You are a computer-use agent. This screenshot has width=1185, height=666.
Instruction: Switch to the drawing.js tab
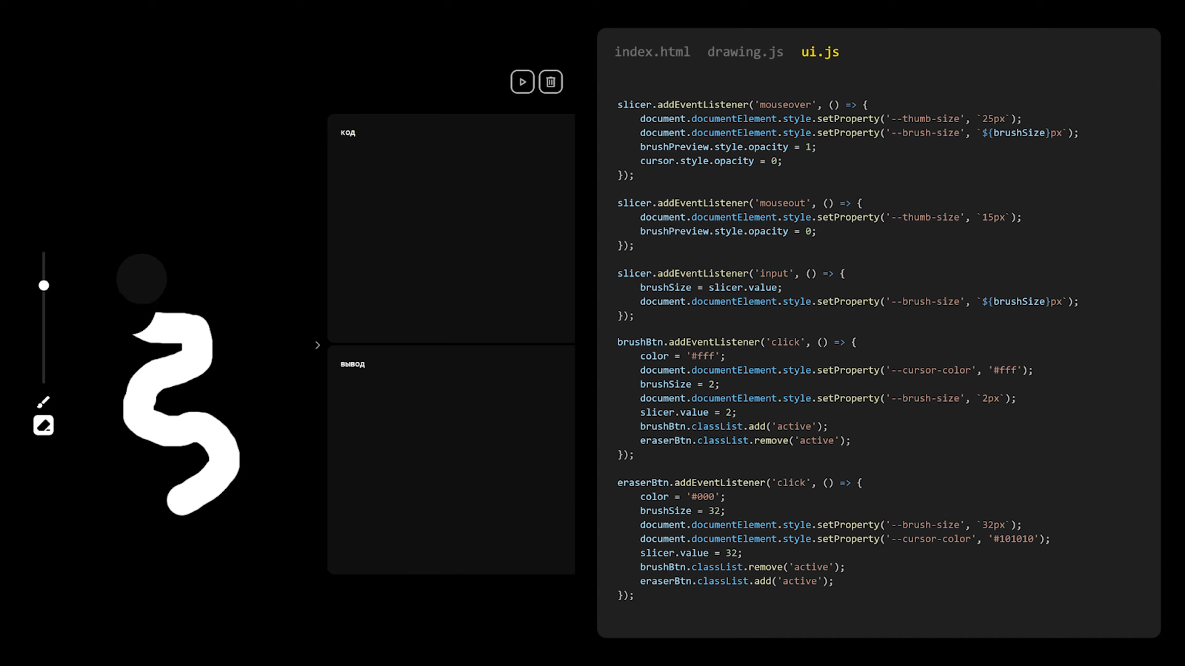[x=745, y=52]
